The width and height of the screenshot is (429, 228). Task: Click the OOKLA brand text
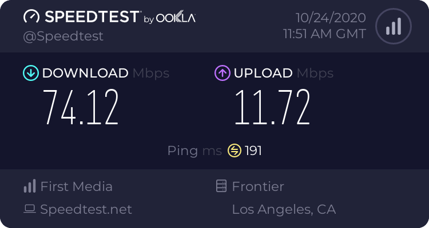pos(176,18)
